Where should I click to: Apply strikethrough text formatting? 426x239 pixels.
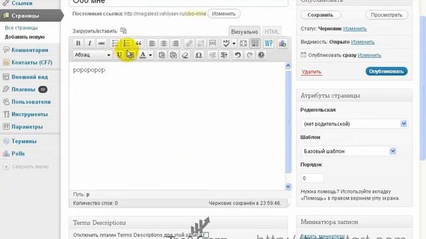click(102, 43)
